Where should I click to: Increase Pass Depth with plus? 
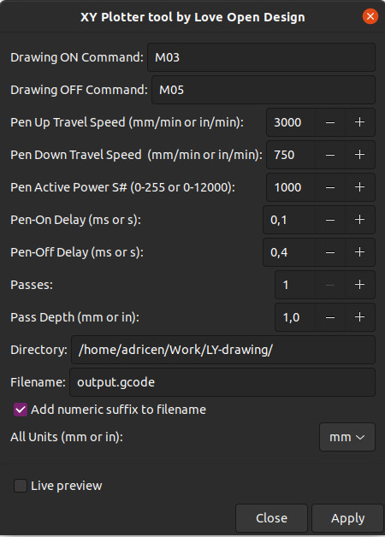coord(359,317)
